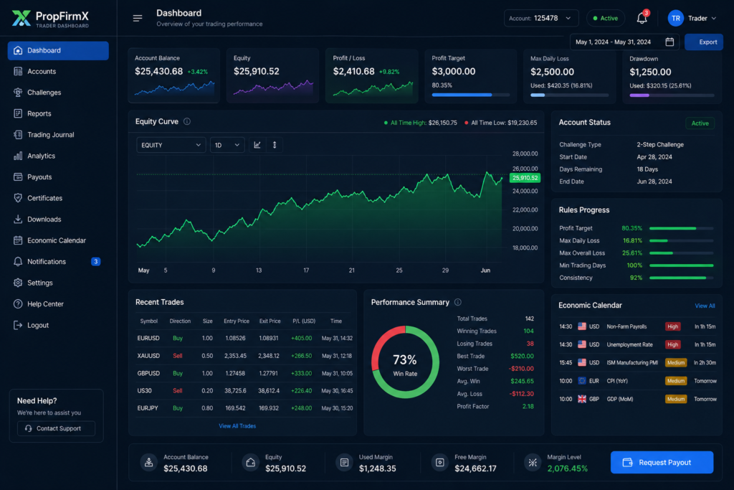734x490 pixels.
Task: Click the PropFirmX logo
Action: click(x=52, y=19)
